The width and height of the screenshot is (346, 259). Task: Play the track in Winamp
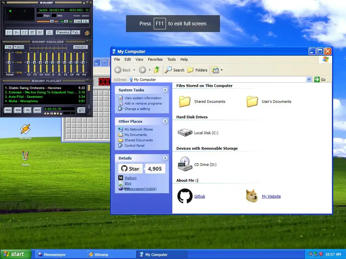click(17, 33)
